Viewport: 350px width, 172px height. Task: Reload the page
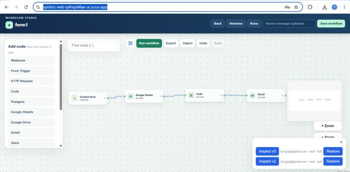(26, 7)
